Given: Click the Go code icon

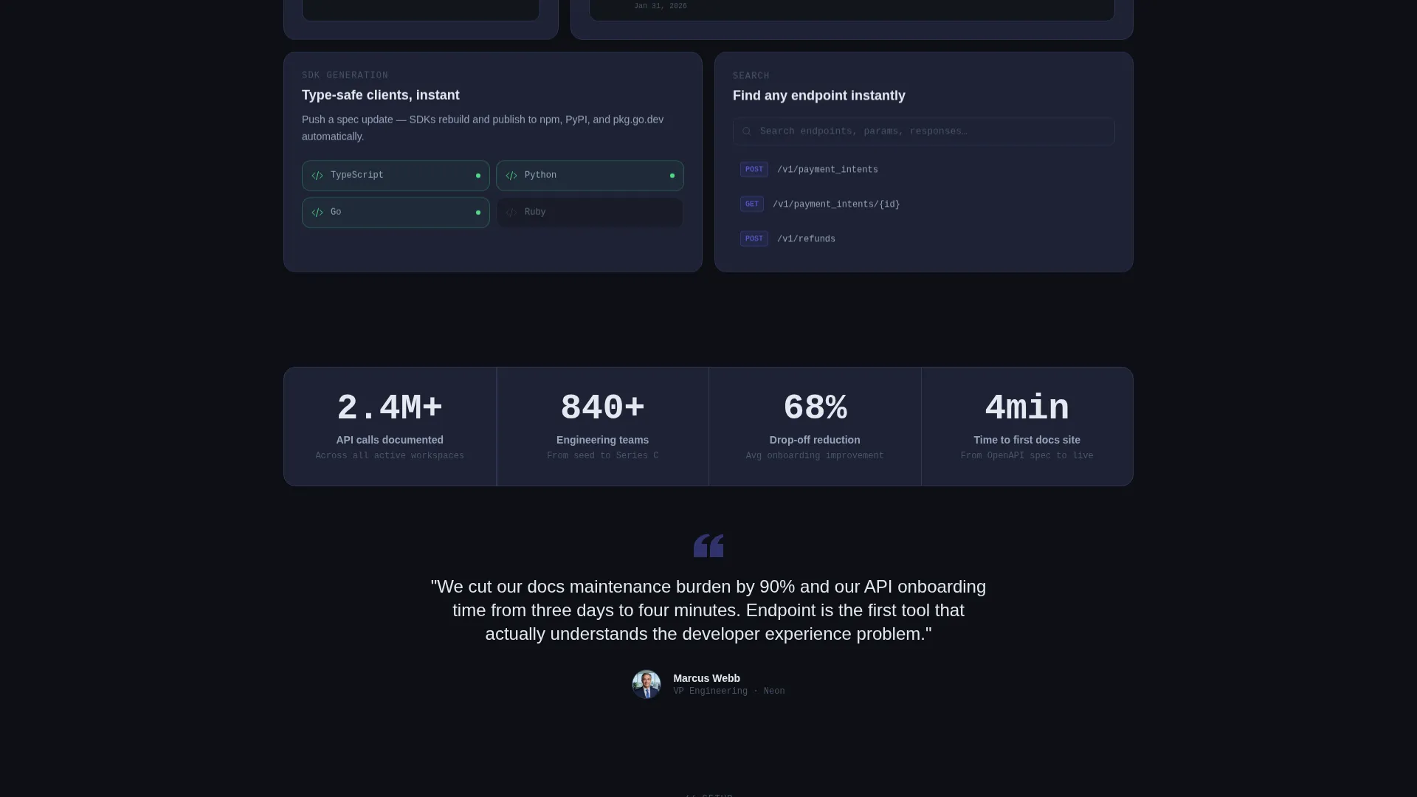Looking at the screenshot, I should pyautogui.click(x=317, y=213).
